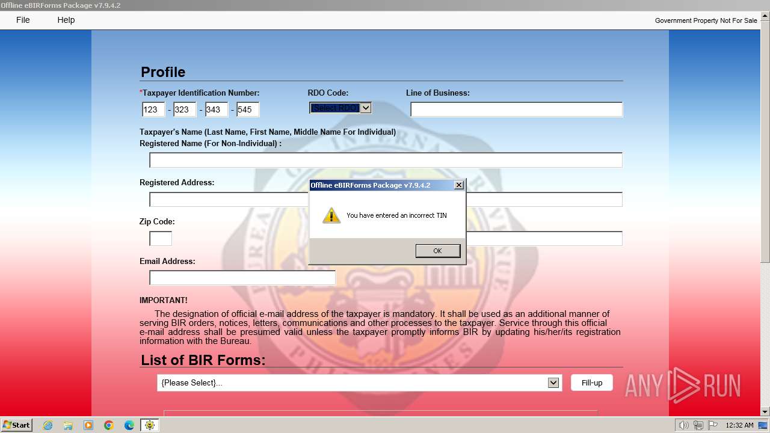This screenshot has height=433, width=770.
Task: Click the Zip Code field
Action: pyautogui.click(x=161, y=239)
